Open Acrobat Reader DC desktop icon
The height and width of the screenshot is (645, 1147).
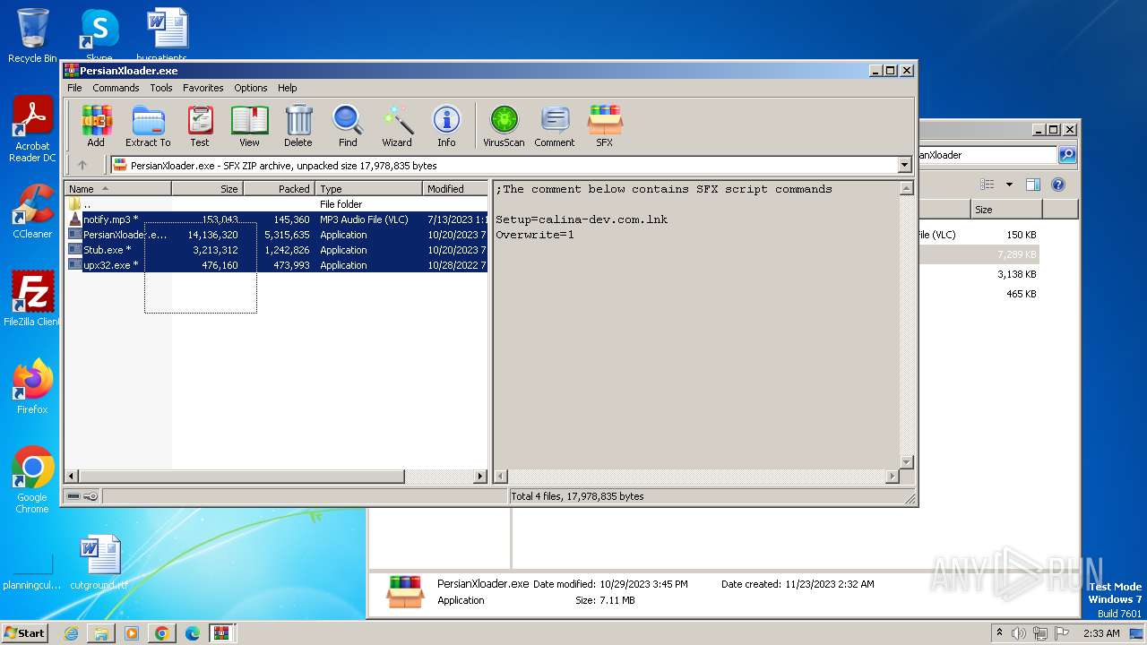32,129
